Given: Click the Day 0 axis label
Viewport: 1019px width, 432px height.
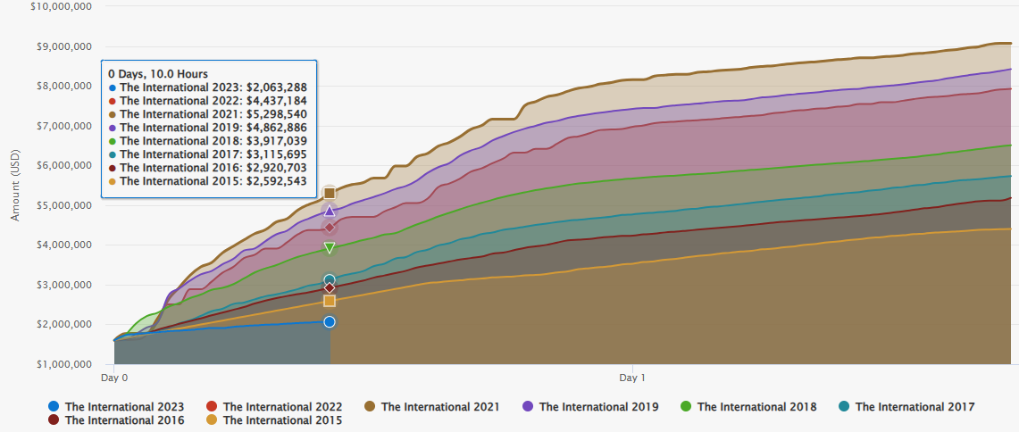Looking at the screenshot, I should 114,377.
